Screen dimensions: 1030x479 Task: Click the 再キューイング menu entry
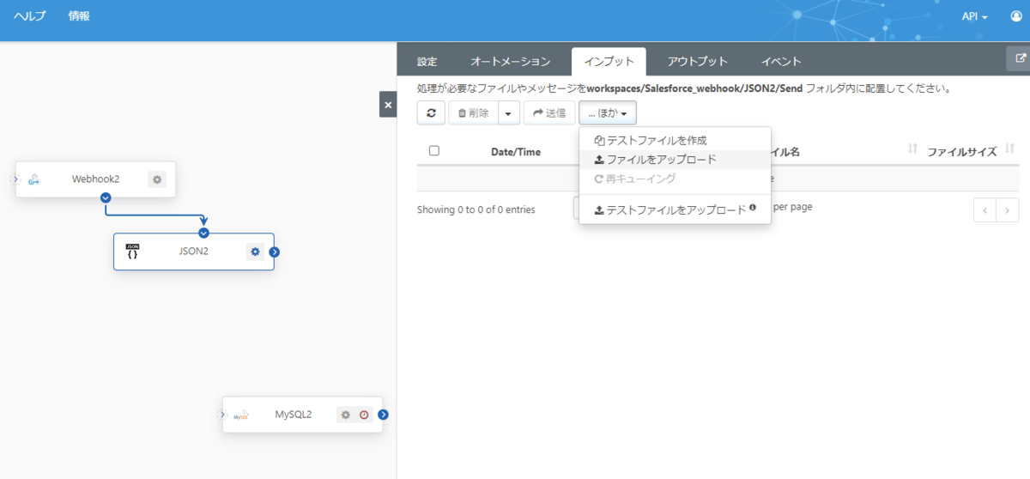tap(676, 179)
